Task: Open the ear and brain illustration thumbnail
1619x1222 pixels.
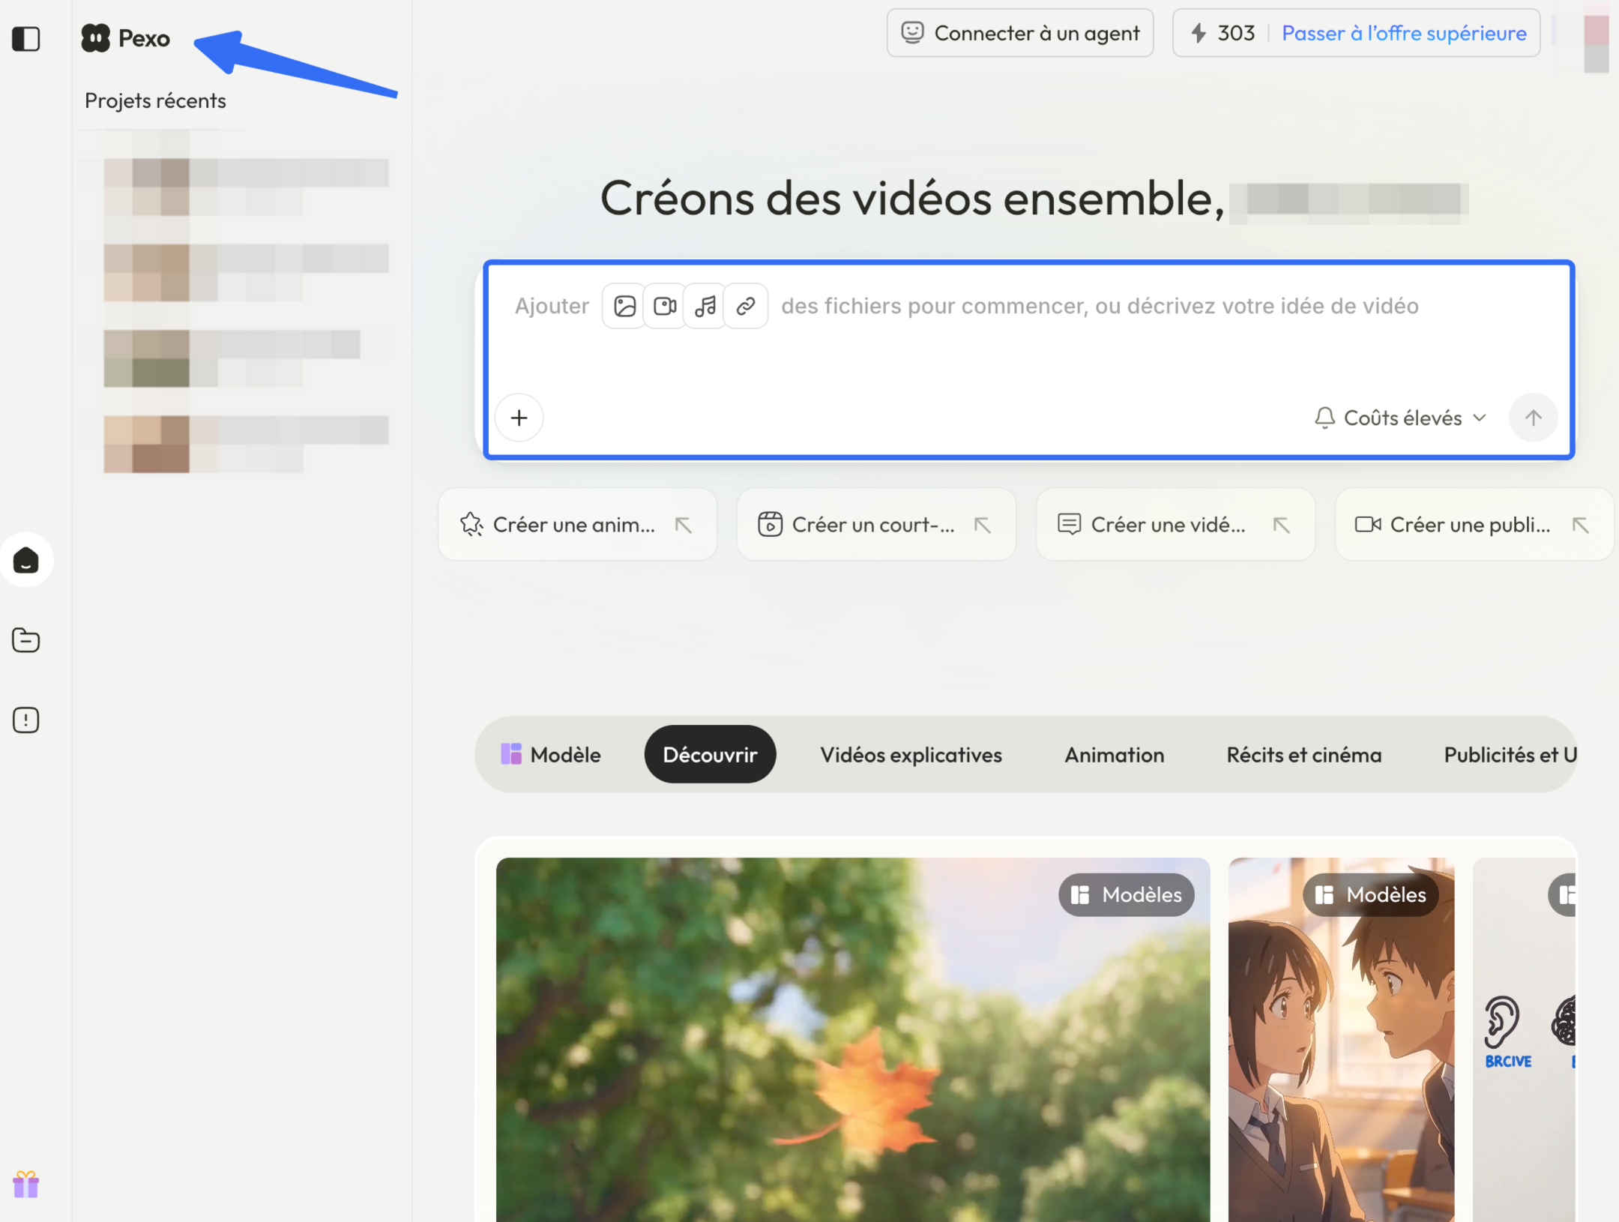Action: pos(1525,1040)
